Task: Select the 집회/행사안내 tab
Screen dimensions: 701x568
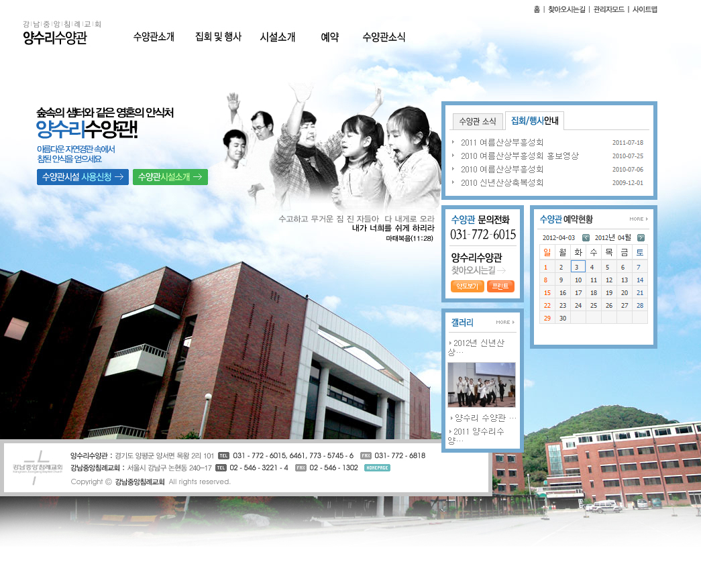Action: [534, 121]
